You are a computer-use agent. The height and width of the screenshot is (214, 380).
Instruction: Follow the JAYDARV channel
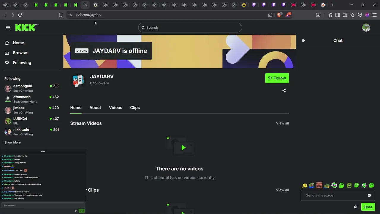[277, 78]
